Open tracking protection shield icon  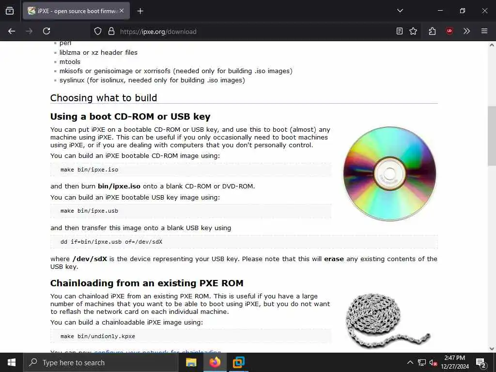pos(98,31)
